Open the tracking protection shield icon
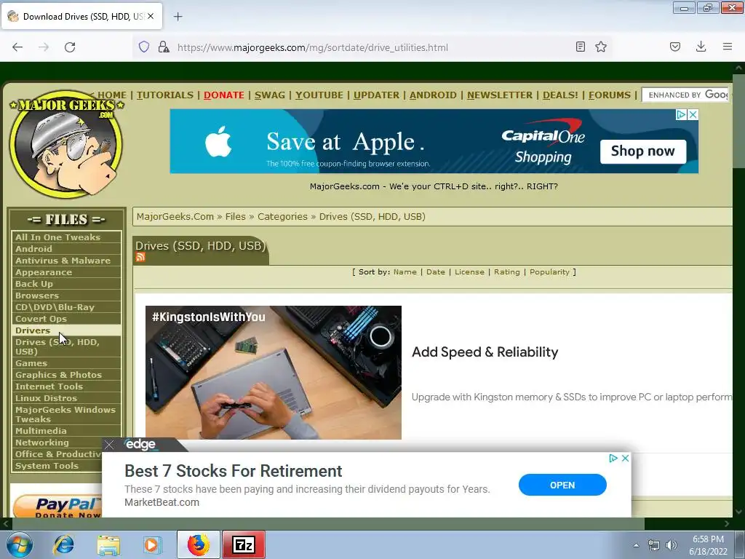This screenshot has height=559, width=745. pos(144,47)
